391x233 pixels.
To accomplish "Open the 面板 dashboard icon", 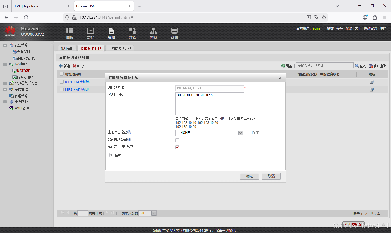I will pyautogui.click(x=70, y=31).
